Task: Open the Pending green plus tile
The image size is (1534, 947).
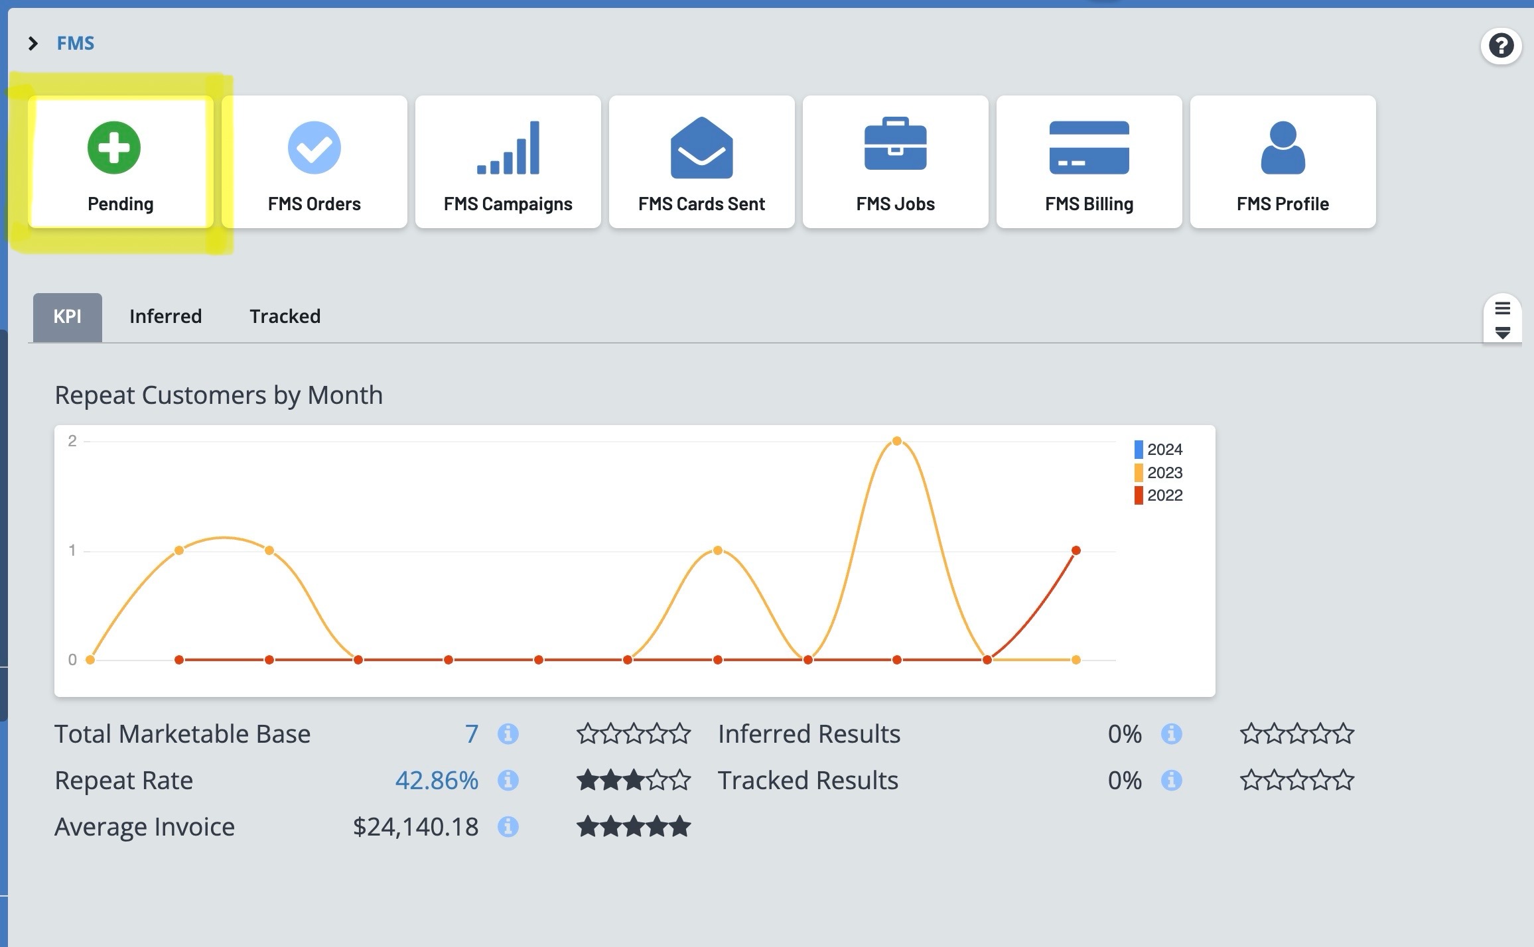Action: click(120, 162)
